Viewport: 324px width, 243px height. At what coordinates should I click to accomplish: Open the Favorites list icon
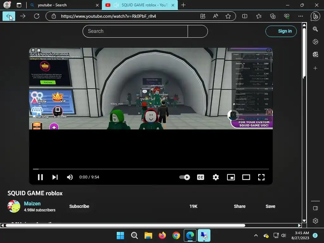pyautogui.click(x=259, y=16)
